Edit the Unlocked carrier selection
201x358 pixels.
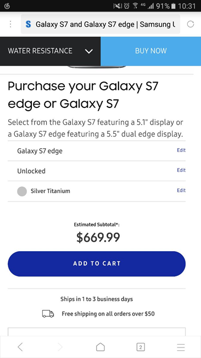pyautogui.click(x=181, y=170)
